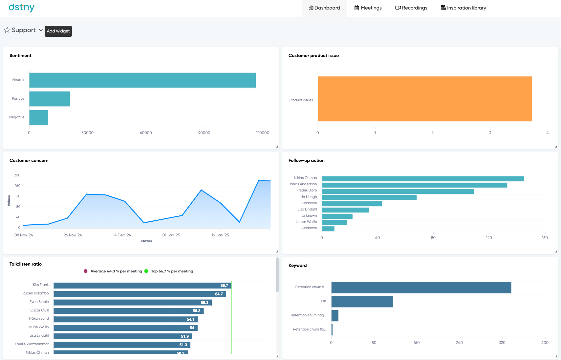The height and width of the screenshot is (360, 561).
Task: Select the Dashboard tab
Action: [x=324, y=8]
